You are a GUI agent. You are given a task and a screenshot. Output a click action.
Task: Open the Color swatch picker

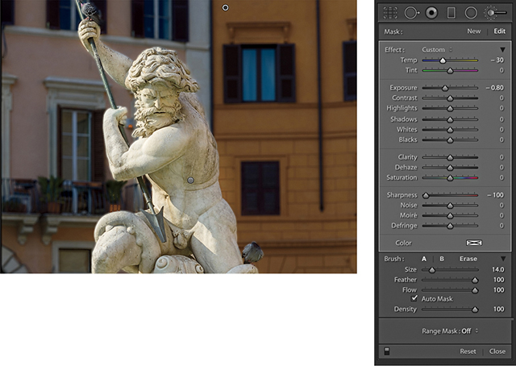(473, 242)
